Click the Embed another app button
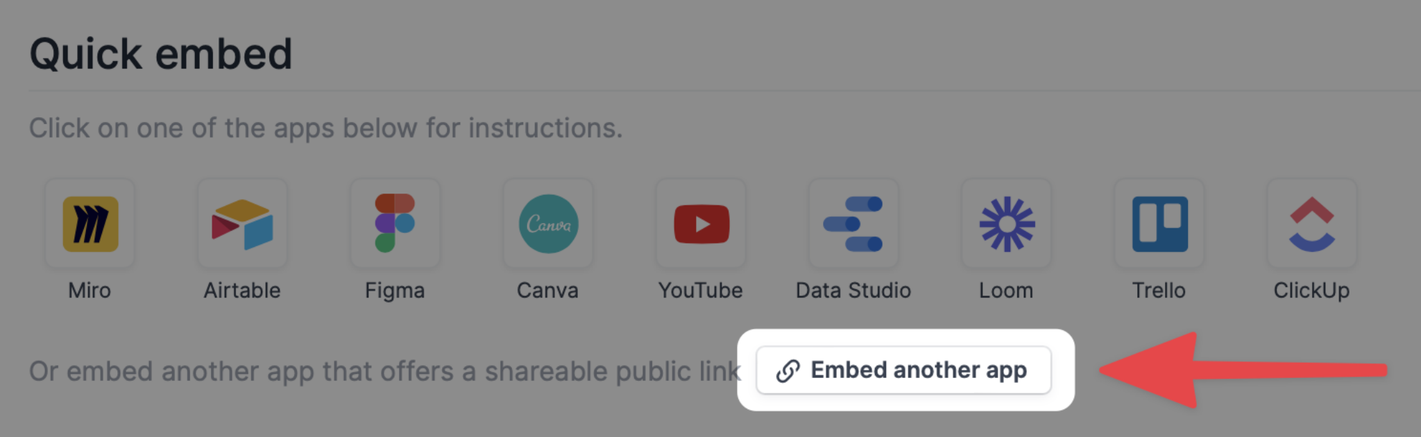 coord(903,370)
